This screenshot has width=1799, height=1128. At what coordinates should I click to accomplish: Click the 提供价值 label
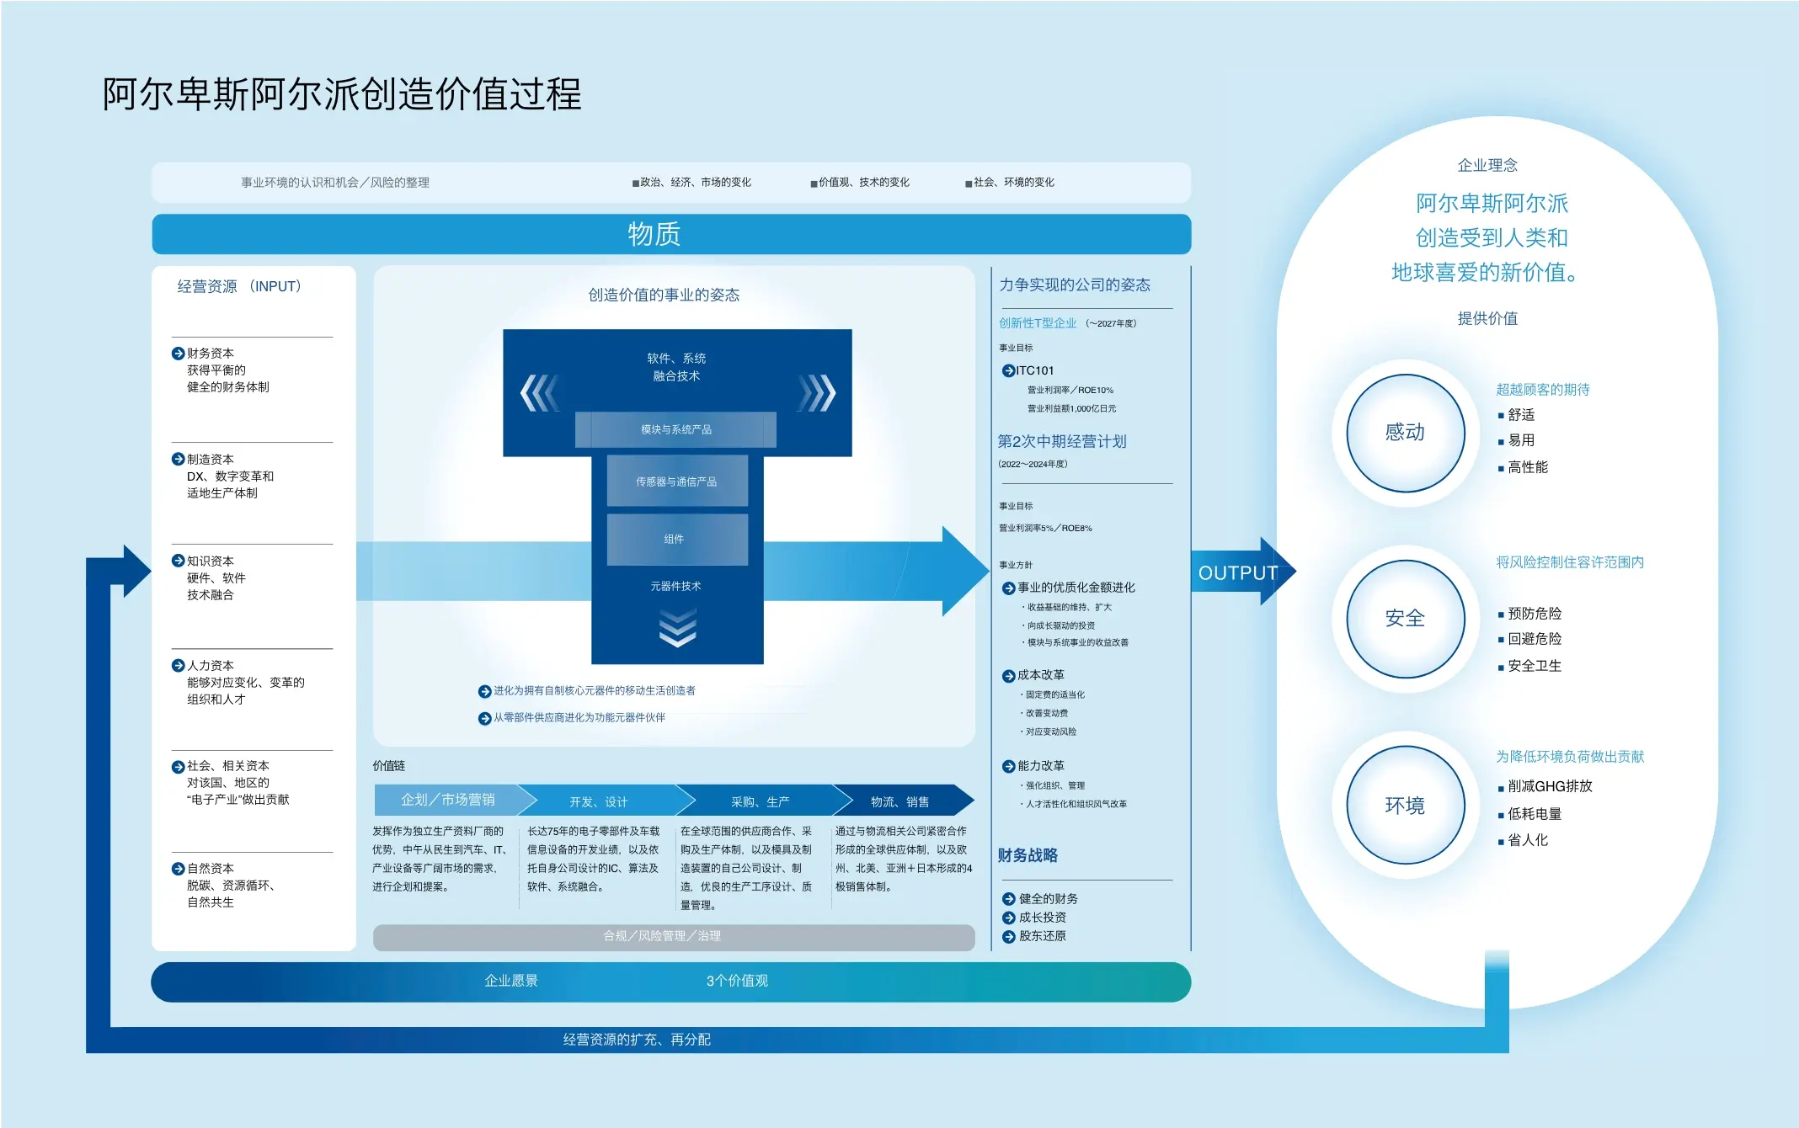(1488, 318)
